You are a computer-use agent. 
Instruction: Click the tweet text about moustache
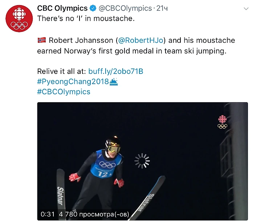(x=86, y=18)
